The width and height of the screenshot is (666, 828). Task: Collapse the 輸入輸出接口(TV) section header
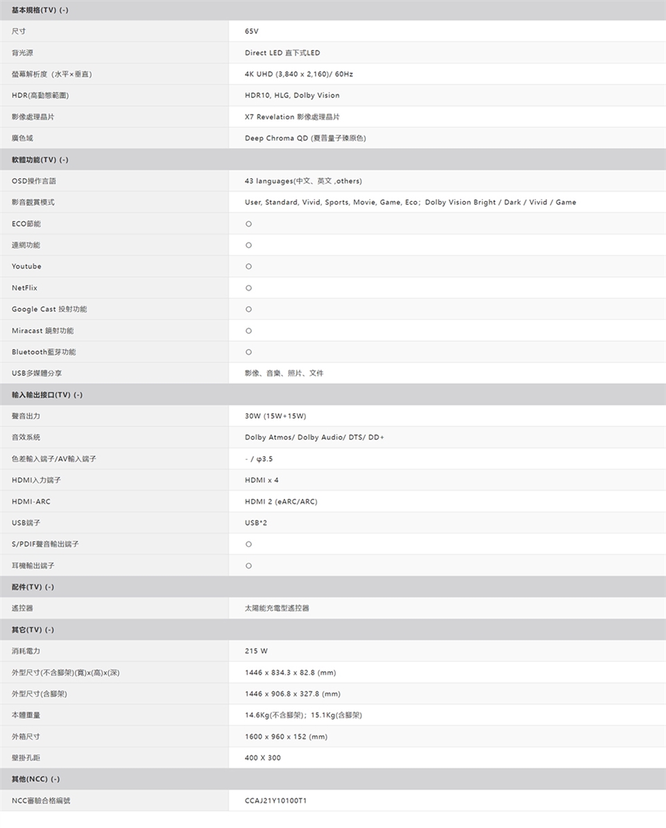coord(46,395)
